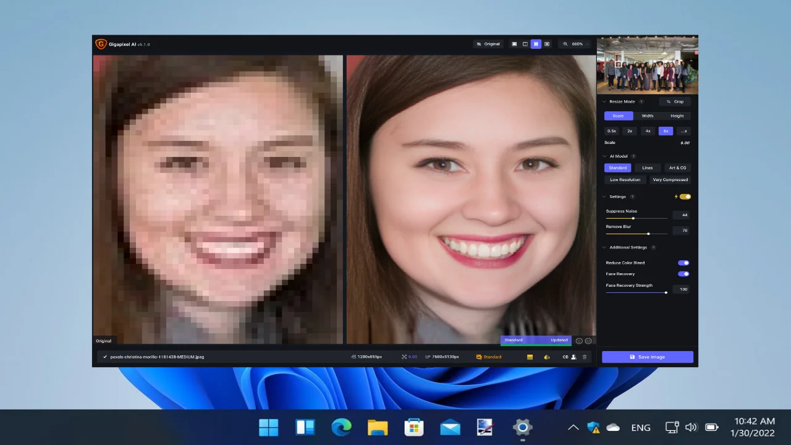Click the Scale value 6.00 field
The width and height of the screenshot is (791, 445).
[685, 143]
